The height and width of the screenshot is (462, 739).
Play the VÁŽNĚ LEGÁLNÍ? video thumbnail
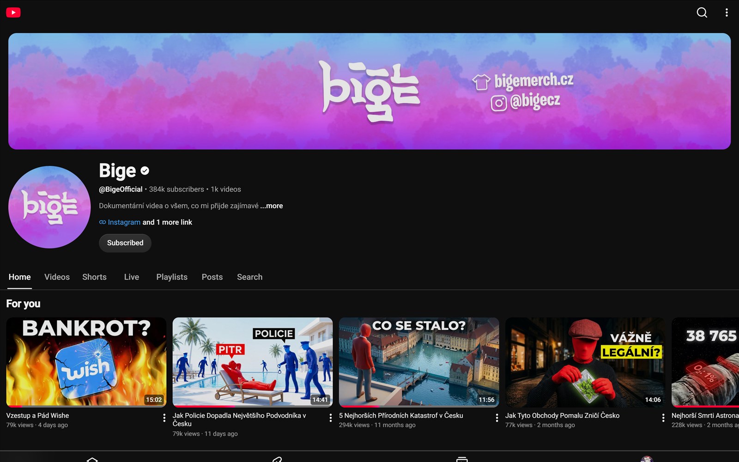tap(585, 362)
